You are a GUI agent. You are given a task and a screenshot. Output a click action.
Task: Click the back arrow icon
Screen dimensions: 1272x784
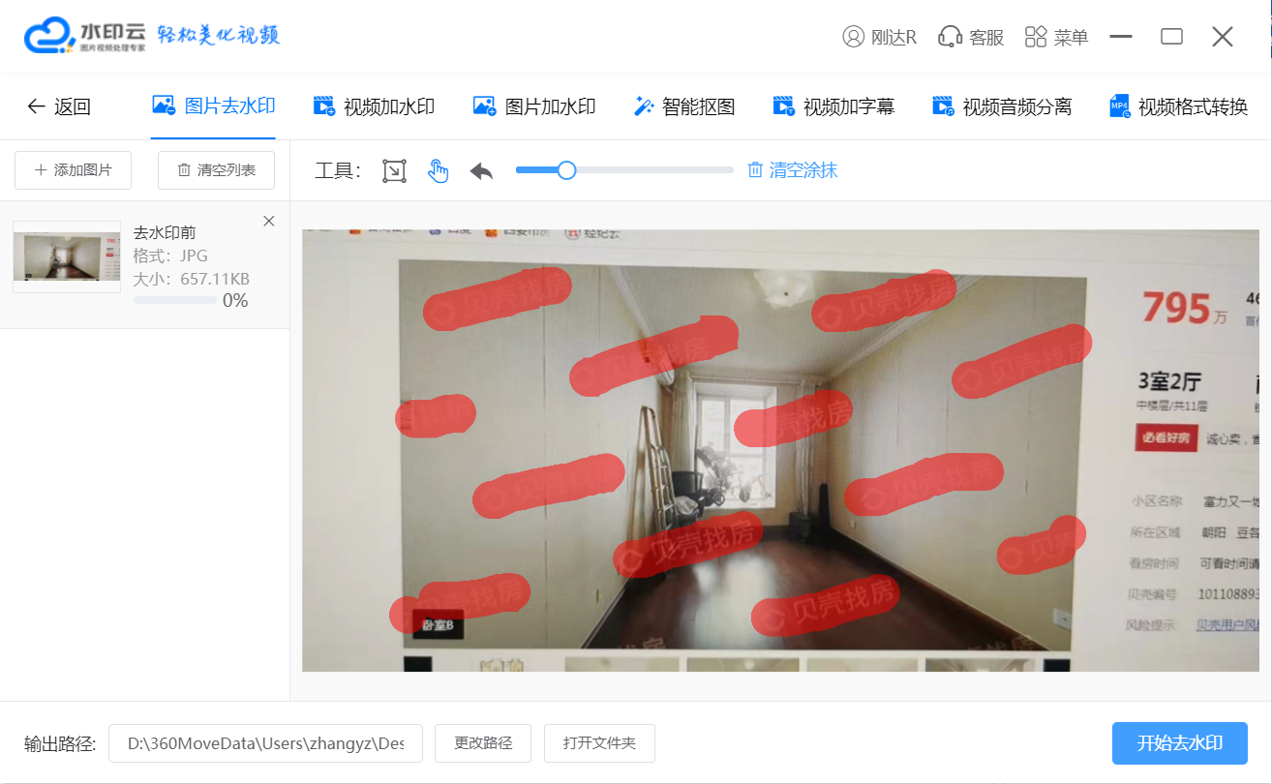pos(36,106)
